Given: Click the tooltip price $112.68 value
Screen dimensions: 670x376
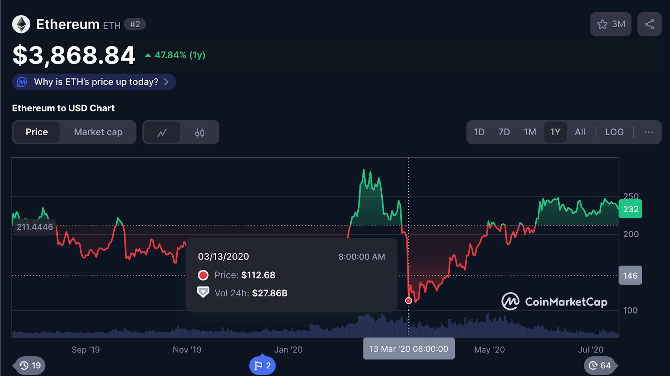Looking at the screenshot, I should (258, 275).
